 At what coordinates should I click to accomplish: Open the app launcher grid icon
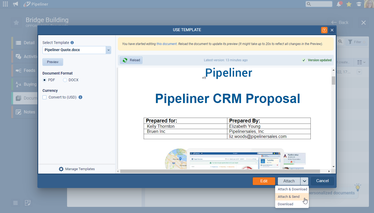point(5,4)
